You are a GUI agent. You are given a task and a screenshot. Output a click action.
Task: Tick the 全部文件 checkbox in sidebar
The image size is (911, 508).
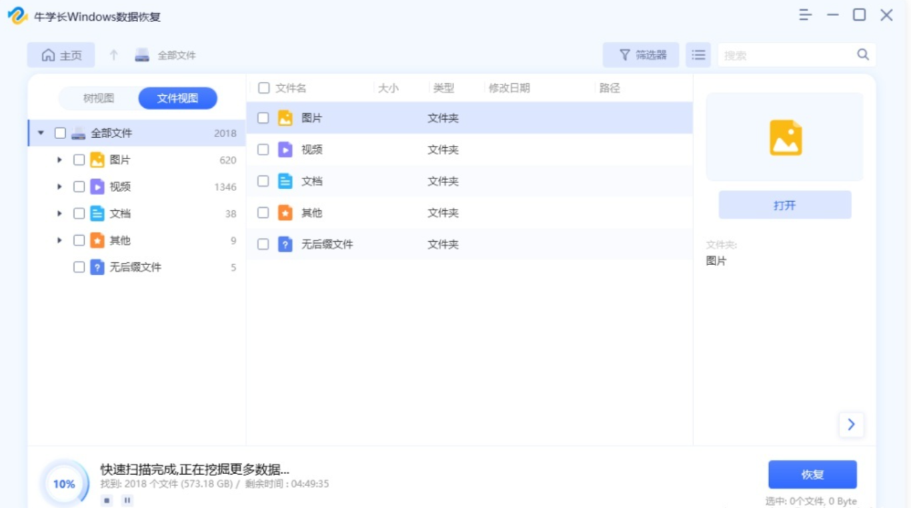60,133
